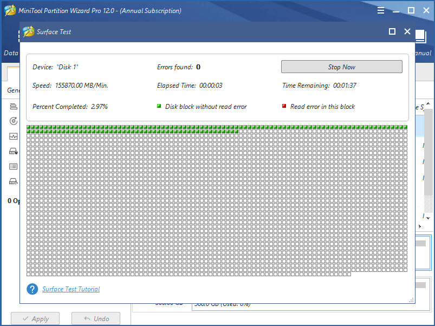Viewport: 435px width, 326px height.
Task: Maximize the main MiniTool window
Action: [411, 10]
